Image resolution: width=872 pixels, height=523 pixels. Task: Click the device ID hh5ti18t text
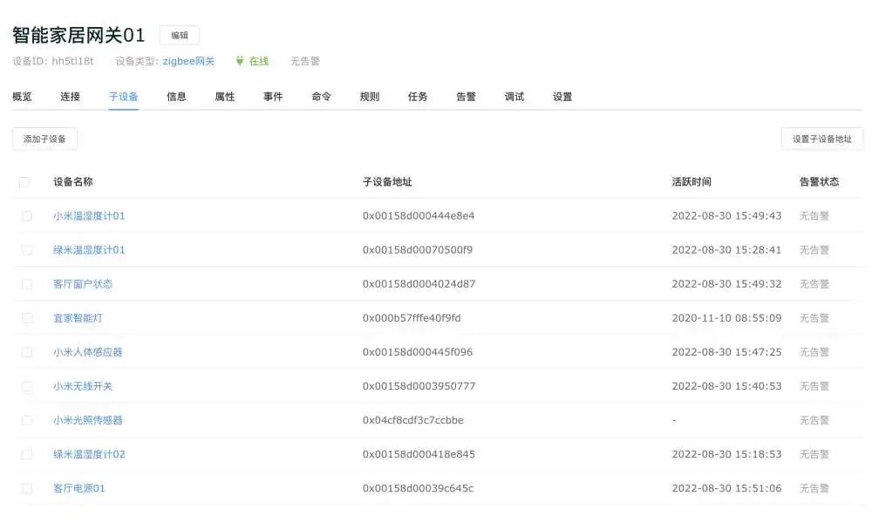point(73,61)
